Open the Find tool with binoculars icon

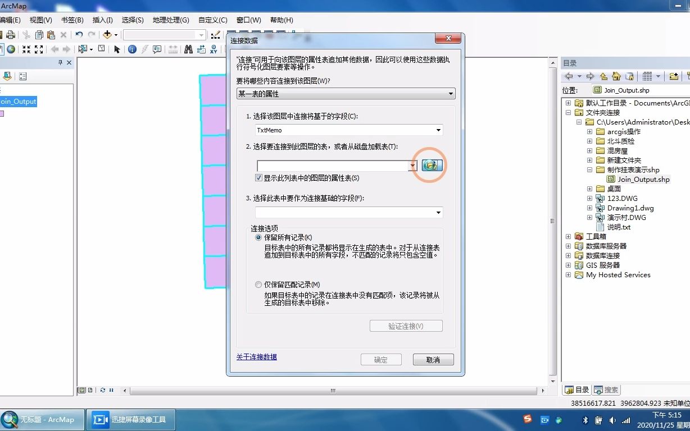(x=189, y=49)
